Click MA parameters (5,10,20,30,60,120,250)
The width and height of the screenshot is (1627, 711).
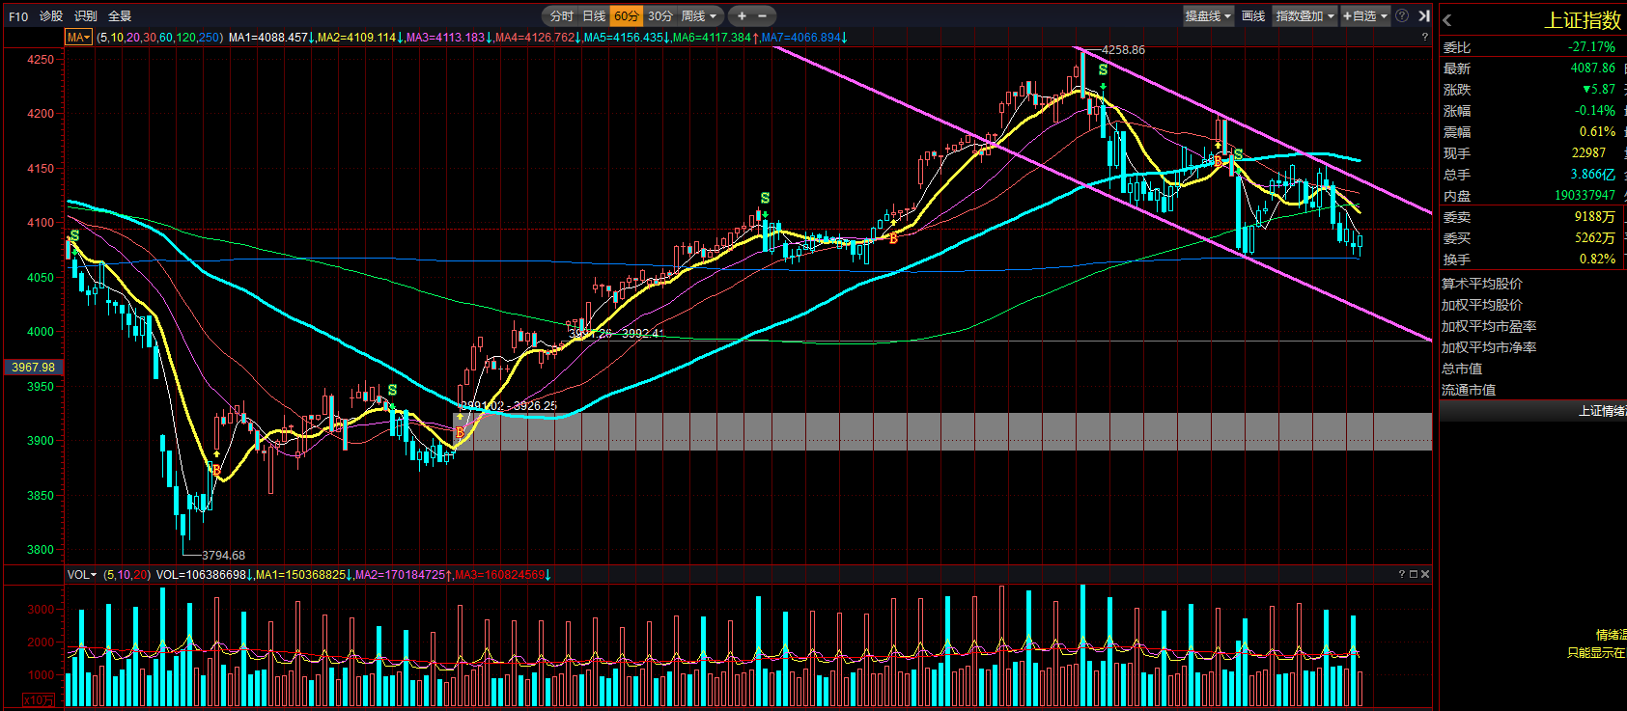click(x=160, y=38)
